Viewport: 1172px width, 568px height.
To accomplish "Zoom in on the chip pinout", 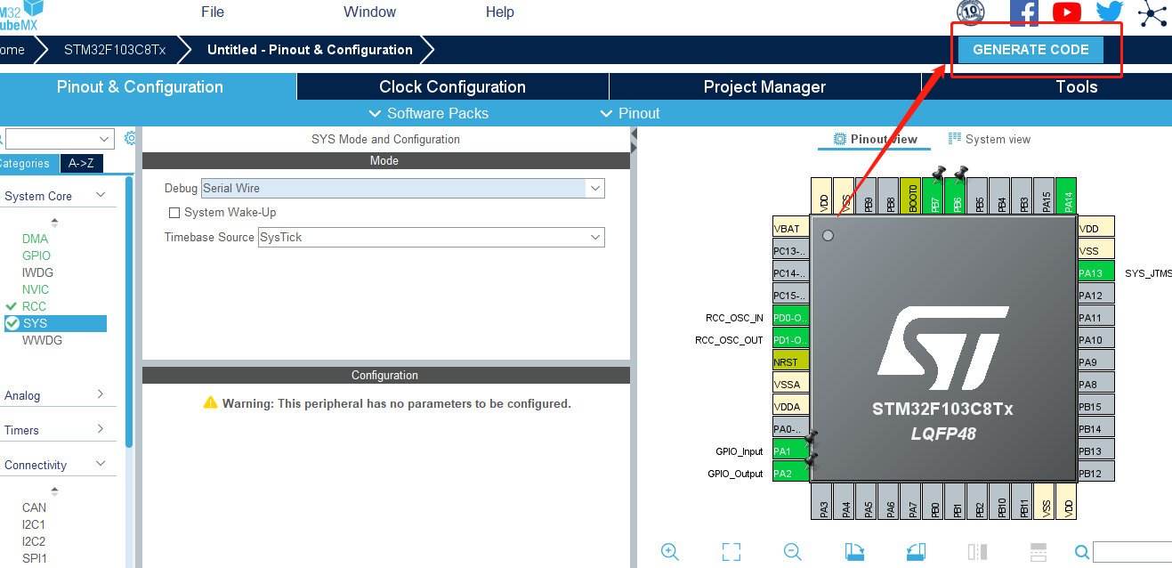I will [x=670, y=552].
